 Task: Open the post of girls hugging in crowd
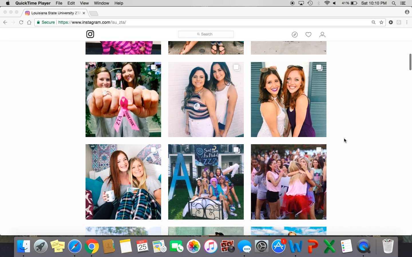click(289, 182)
